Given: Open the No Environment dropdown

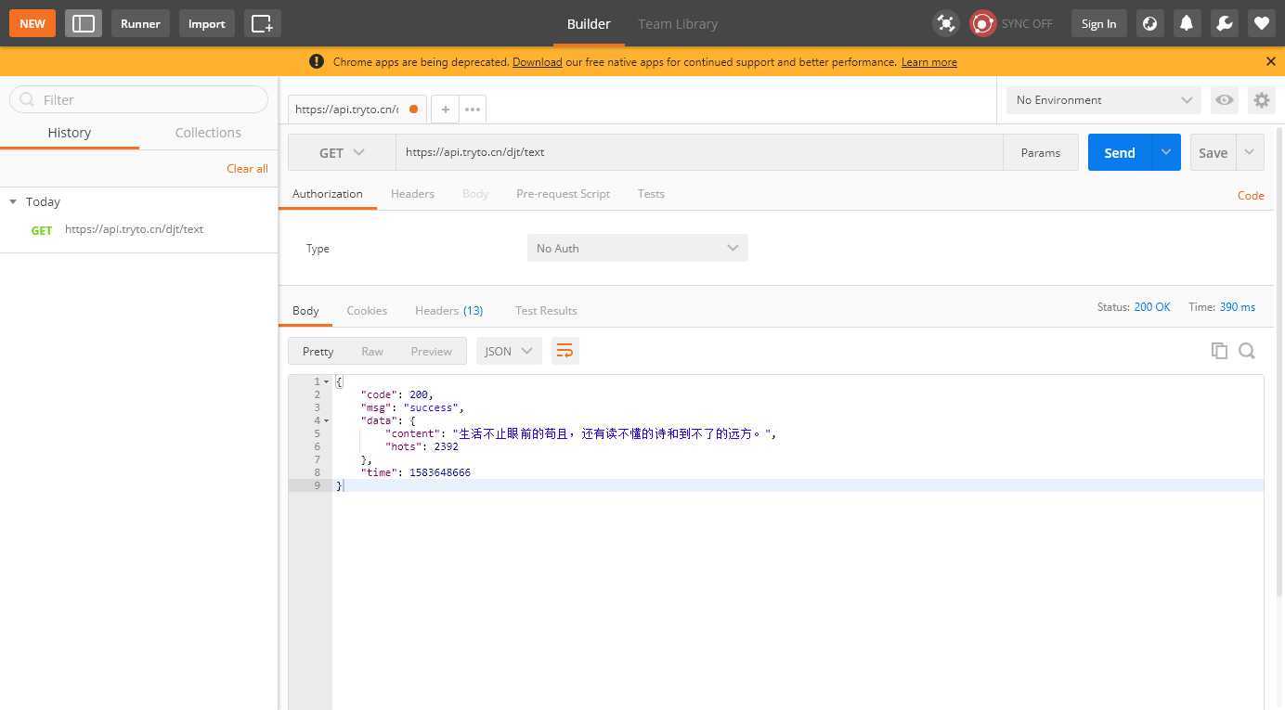Looking at the screenshot, I should click(1103, 99).
